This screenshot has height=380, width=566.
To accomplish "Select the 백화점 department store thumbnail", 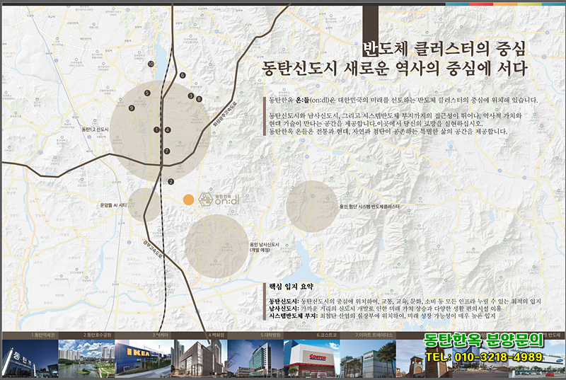I will [x=200, y=358].
